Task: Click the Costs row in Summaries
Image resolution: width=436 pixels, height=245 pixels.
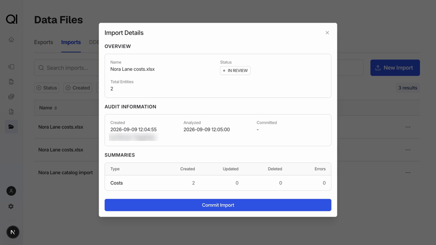Action: click(218, 183)
